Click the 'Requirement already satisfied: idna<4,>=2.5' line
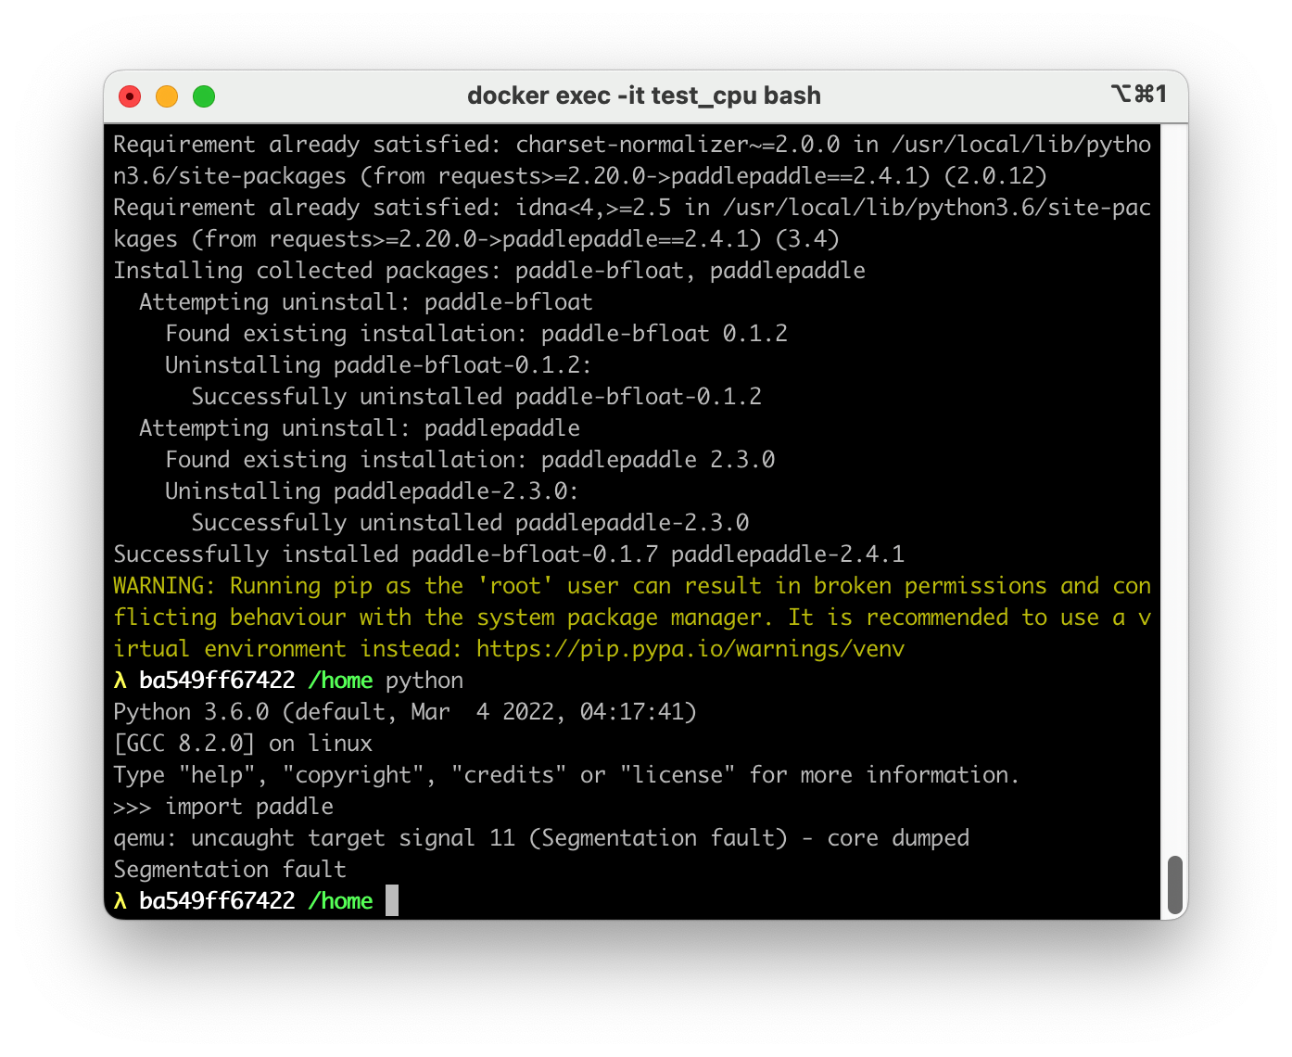The height and width of the screenshot is (1057, 1292). coord(632,223)
